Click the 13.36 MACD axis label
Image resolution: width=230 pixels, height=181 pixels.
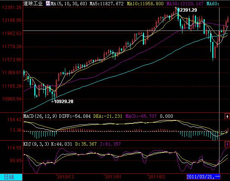pos(15,130)
